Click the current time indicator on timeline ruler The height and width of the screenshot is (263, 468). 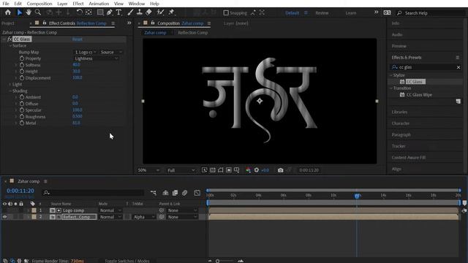pos(357,196)
